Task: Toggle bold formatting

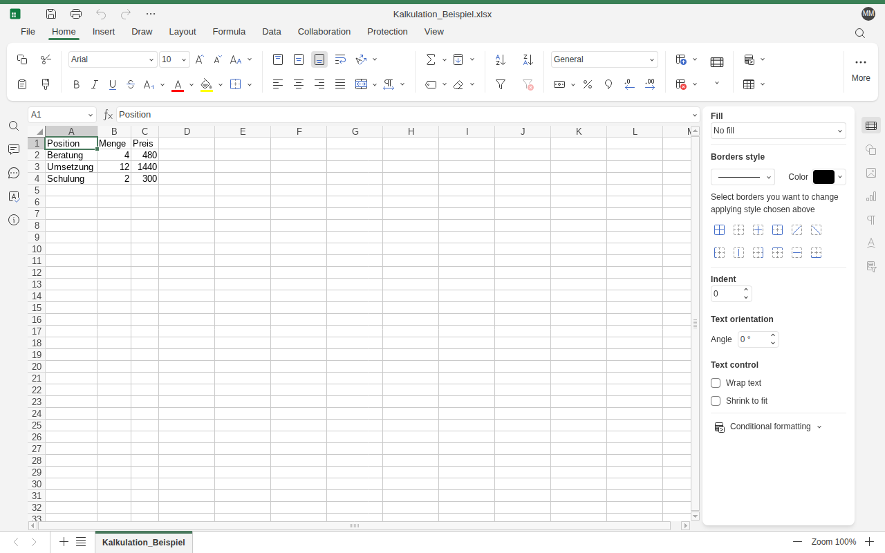Action: pos(76,84)
